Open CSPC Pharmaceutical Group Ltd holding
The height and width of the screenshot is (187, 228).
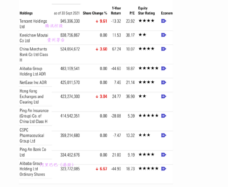coord(32,136)
